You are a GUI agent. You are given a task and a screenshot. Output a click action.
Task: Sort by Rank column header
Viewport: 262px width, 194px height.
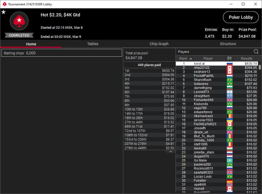click(183, 59)
